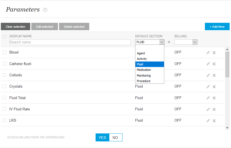
Task: Edit the Colloids parameter
Action: 208,76
